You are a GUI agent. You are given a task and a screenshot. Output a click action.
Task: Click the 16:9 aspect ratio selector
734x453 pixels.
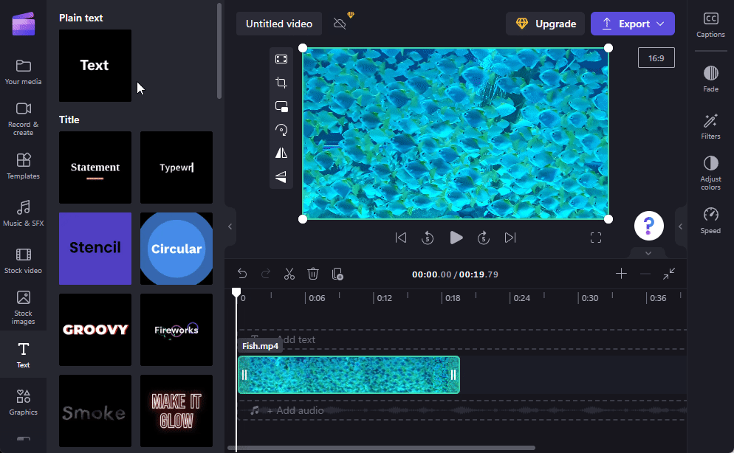656,58
